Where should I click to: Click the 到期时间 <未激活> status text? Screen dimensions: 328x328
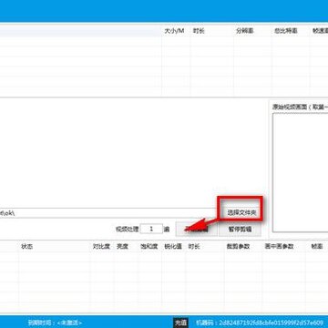coord(55,323)
